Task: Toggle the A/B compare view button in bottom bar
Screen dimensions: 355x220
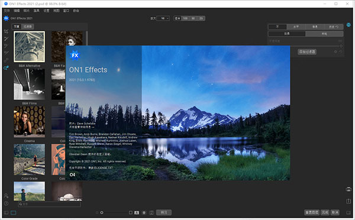Action: (x=137, y=212)
